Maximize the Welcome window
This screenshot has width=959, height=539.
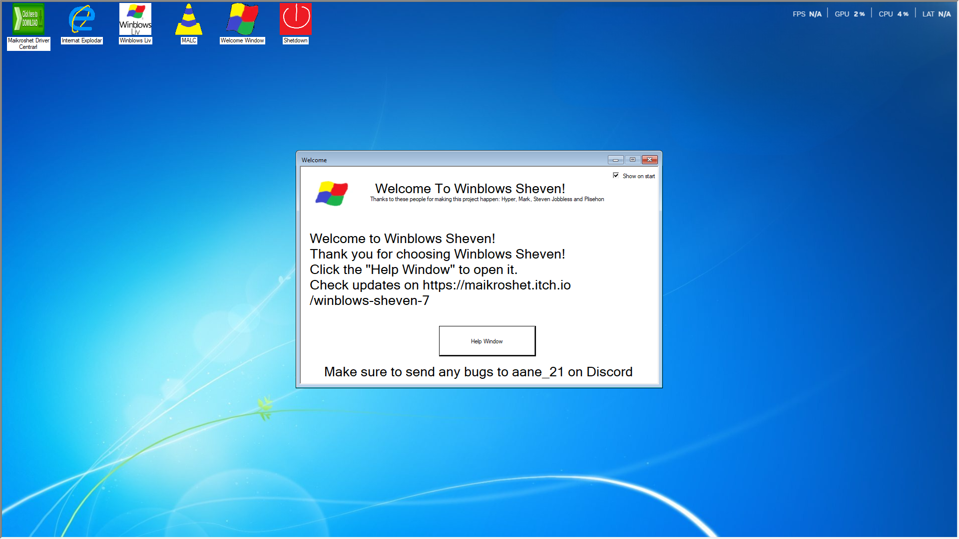click(x=632, y=160)
